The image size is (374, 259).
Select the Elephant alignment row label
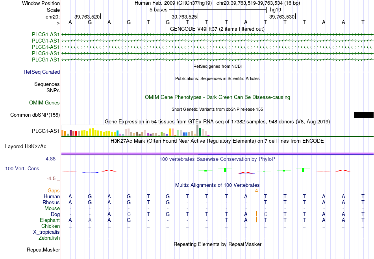pyautogui.click(x=50, y=220)
